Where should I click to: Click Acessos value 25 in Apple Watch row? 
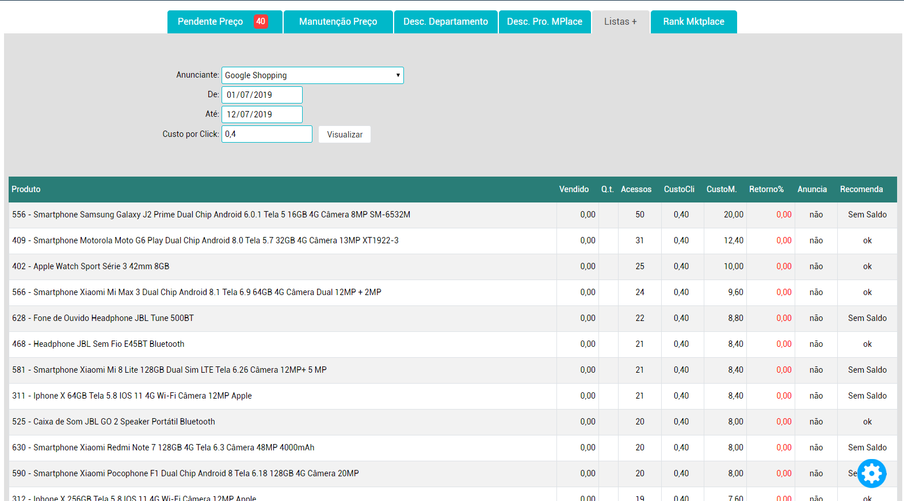tap(640, 266)
